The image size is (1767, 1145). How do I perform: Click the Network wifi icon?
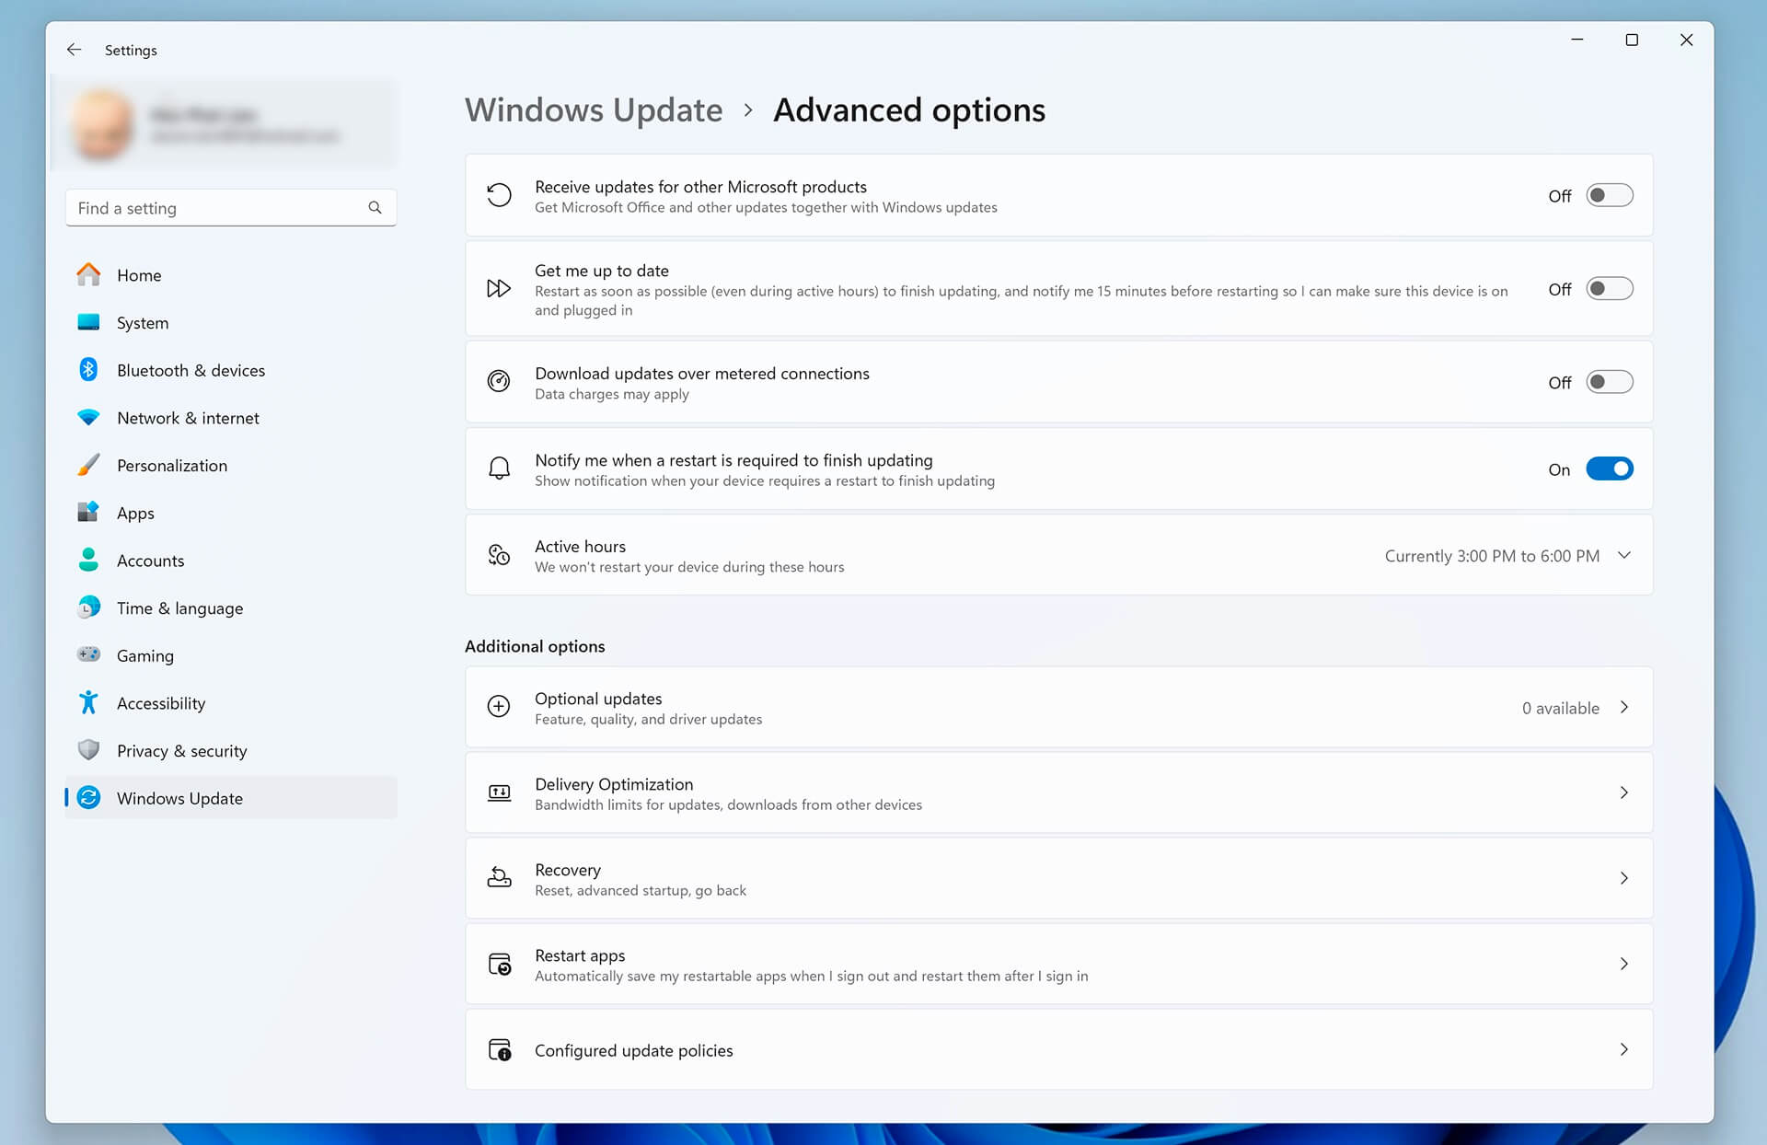pyautogui.click(x=88, y=418)
